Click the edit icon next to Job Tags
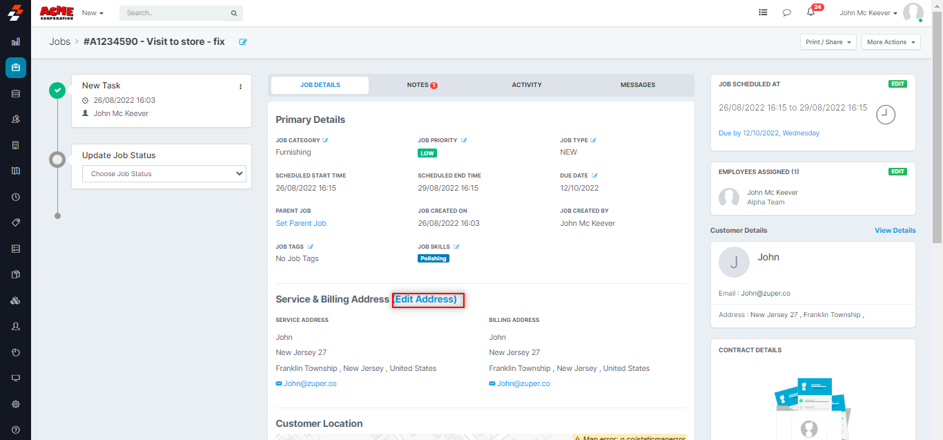Image resolution: width=943 pixels, height=440 pixels. tap(311, 247)
